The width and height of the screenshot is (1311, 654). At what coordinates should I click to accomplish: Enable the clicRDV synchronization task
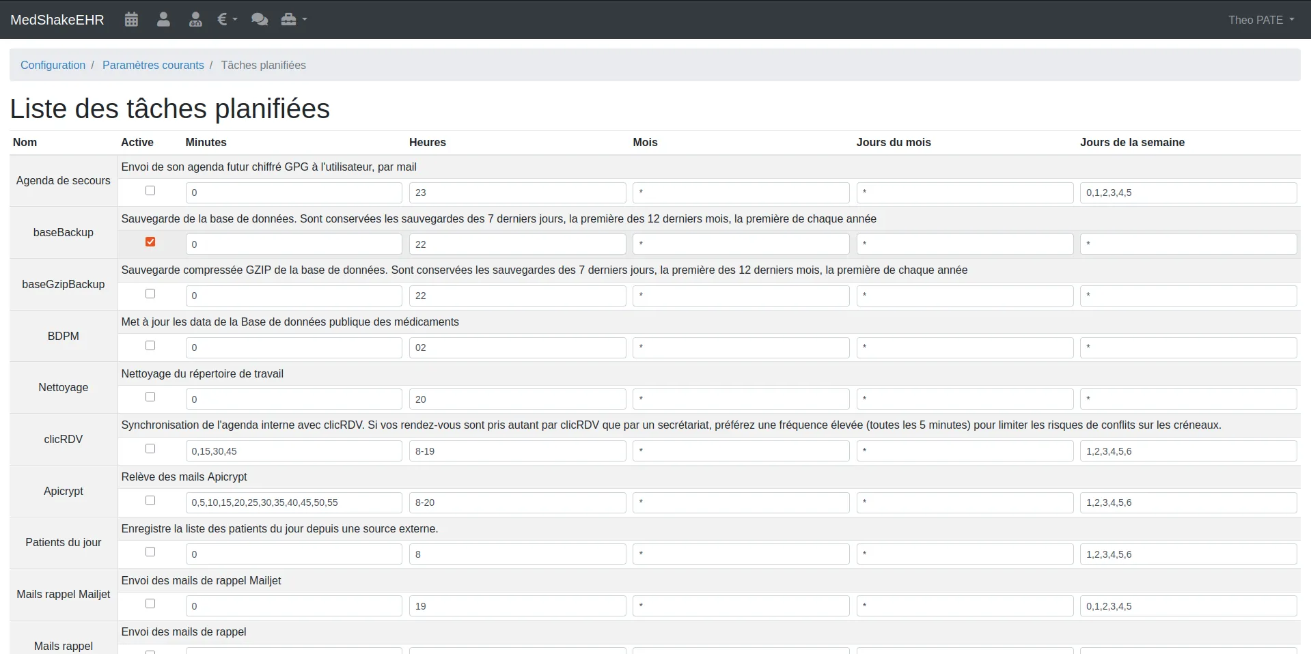point(150,449)
